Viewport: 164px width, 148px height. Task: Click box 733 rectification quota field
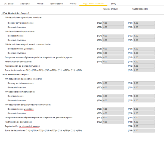[x=144, y=122]
